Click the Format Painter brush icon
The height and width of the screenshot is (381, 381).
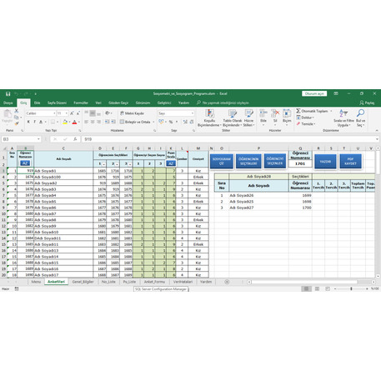(x=17, y=123)
